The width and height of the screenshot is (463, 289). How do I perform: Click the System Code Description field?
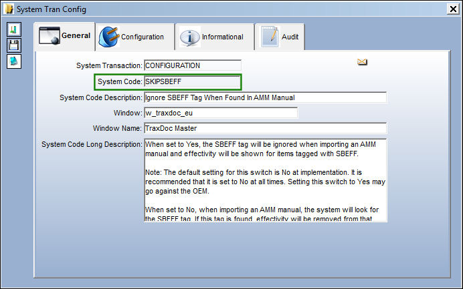click(265, 97)
